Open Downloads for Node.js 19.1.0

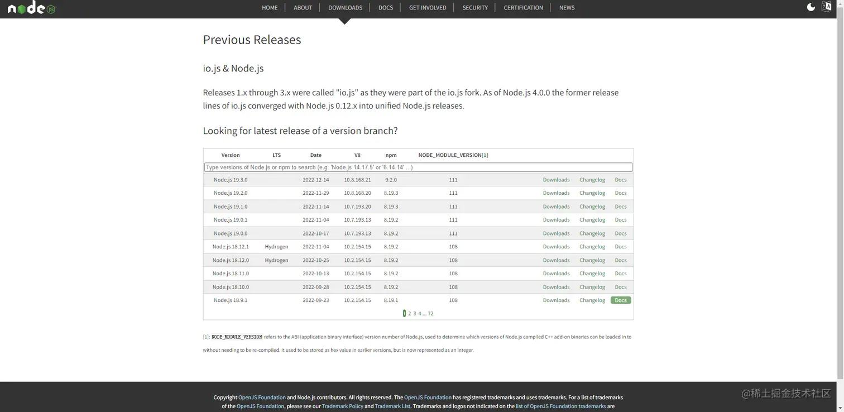coord(557,207)
